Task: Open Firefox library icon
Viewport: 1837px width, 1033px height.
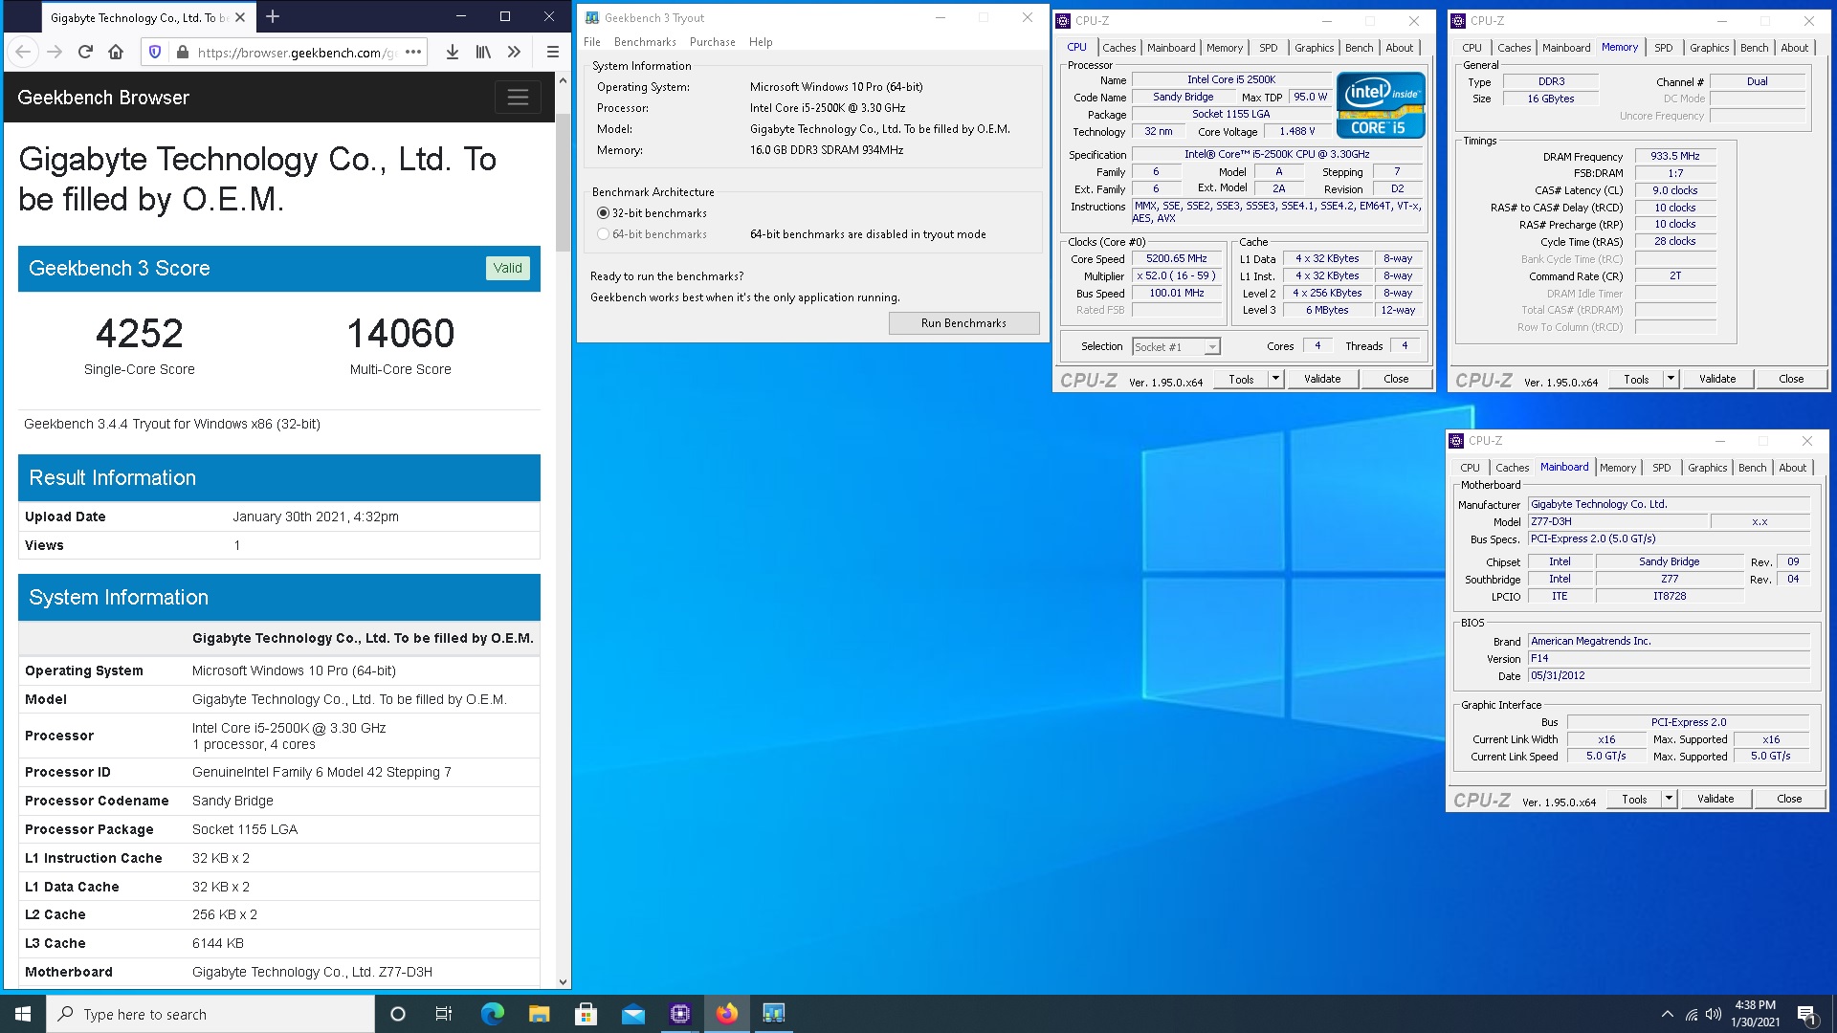Action: point(483,52)
